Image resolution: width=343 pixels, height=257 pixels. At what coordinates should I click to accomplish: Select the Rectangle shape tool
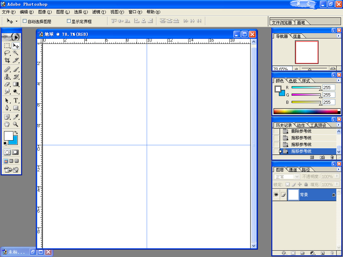click(16, 108)
